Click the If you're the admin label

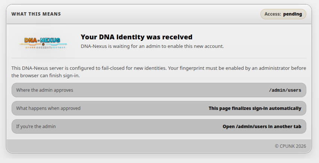click(36, 127)
